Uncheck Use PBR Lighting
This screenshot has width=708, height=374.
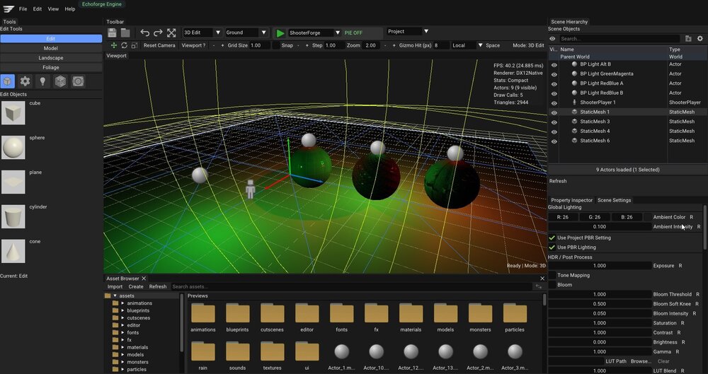[x=552, y=247]
